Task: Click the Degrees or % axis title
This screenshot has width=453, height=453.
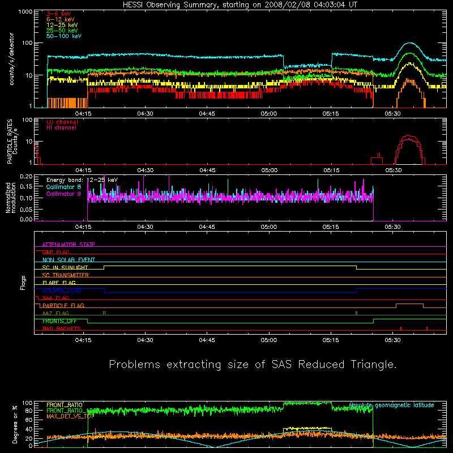Action: tap(15, 424)
